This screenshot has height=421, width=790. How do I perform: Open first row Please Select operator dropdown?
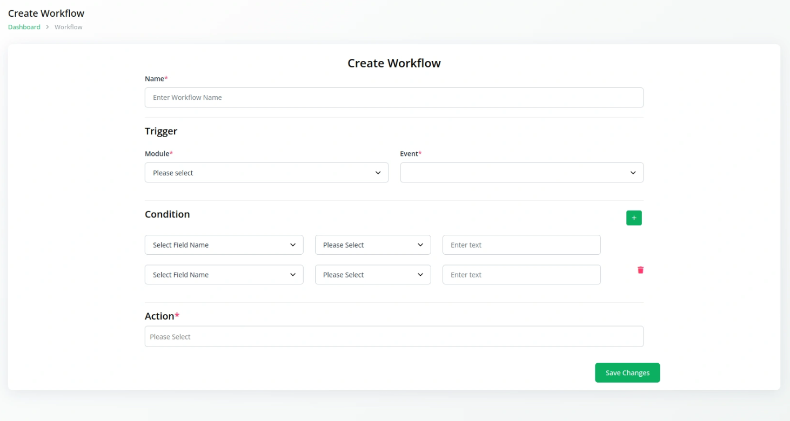click(373, 245)
